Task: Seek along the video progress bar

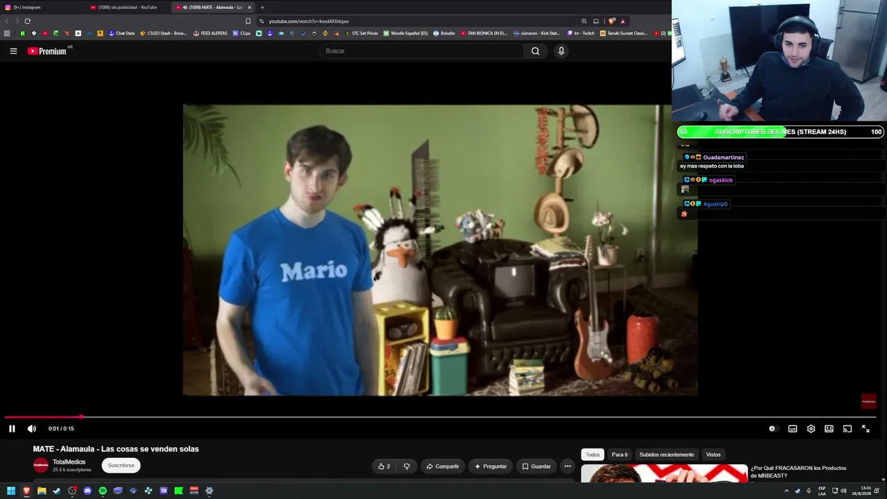Action: click(x=441, y=417)
